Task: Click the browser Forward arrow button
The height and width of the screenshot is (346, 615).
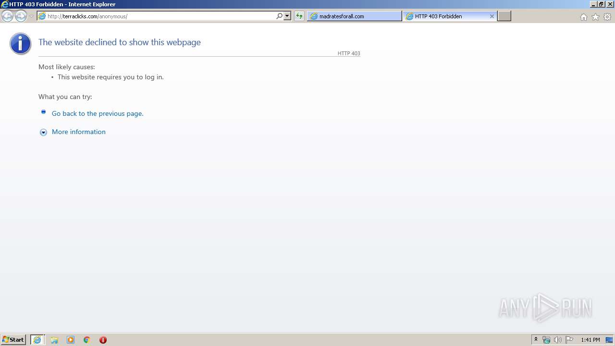Action: coord(21,16)
